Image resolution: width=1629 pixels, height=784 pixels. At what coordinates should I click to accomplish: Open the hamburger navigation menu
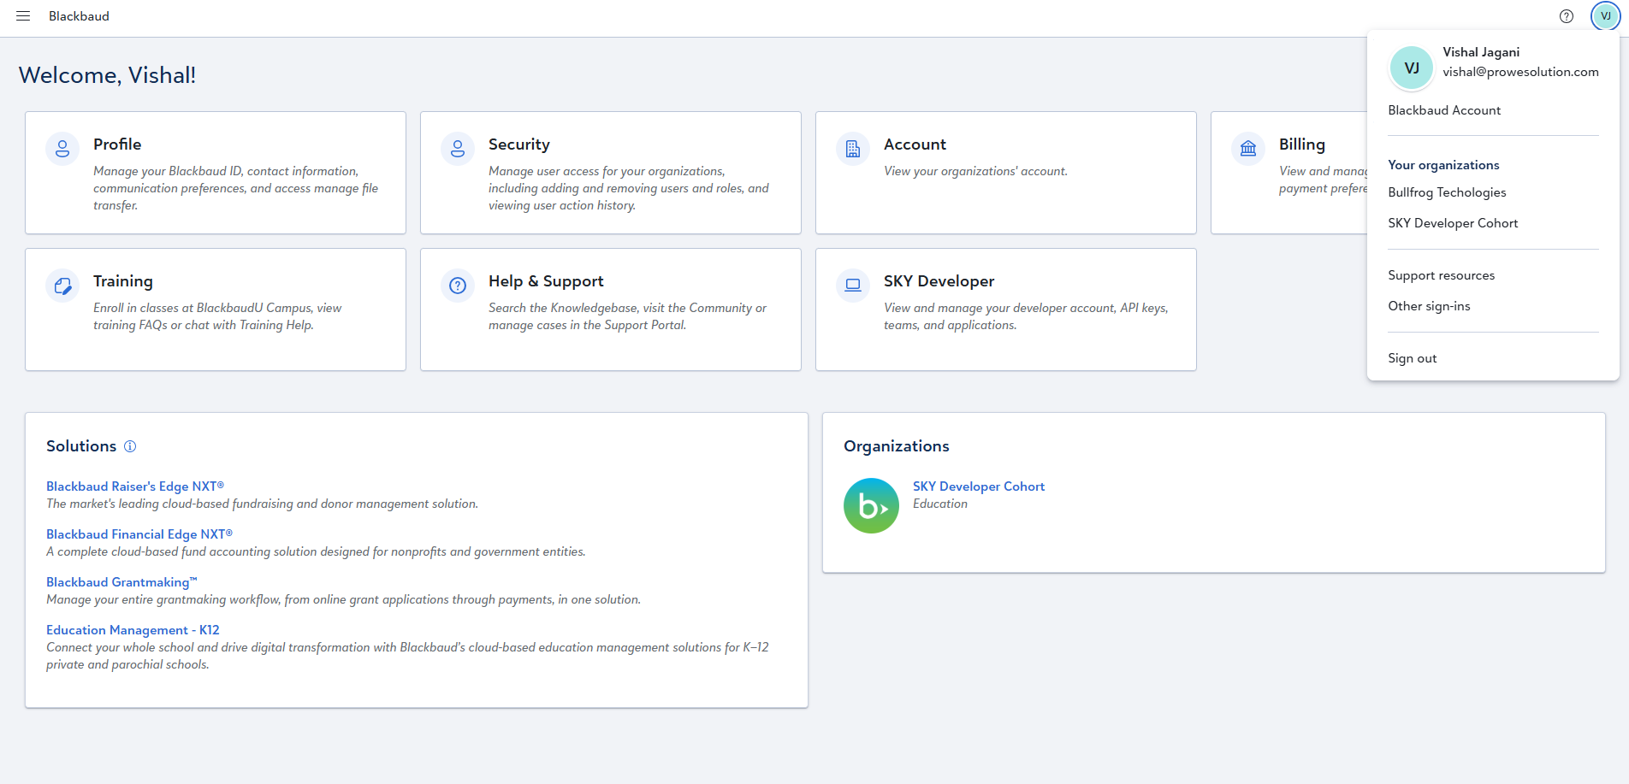click(x=23, y=16)
